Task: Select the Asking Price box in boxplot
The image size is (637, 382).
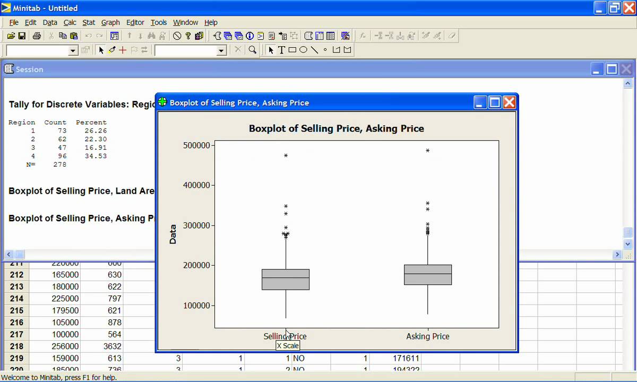Action: pyautogui.click(x=428, y=275)
